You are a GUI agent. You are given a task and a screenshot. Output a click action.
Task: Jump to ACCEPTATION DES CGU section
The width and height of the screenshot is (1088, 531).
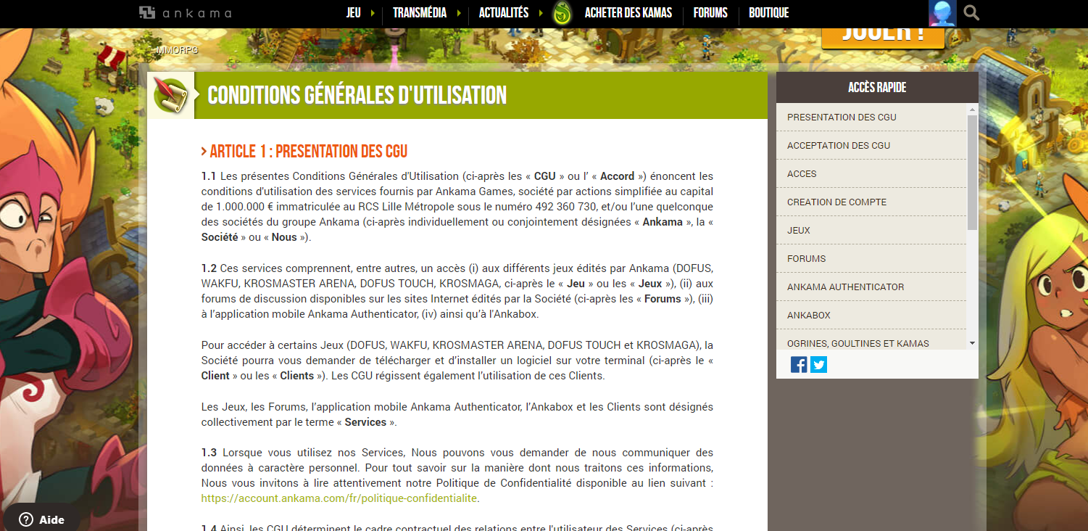tap(871, 145)
